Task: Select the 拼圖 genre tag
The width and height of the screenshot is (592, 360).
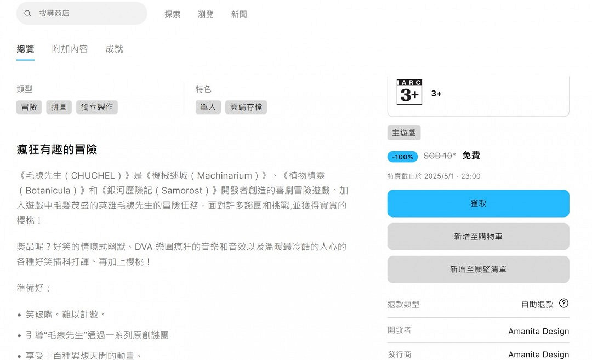Action: point(59,107)
